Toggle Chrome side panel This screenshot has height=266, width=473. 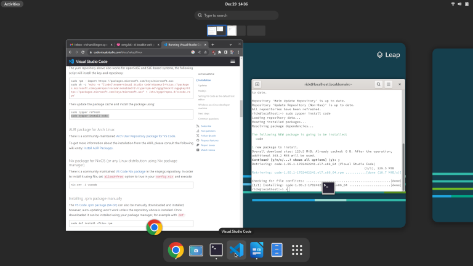click(x=225, y=52)
